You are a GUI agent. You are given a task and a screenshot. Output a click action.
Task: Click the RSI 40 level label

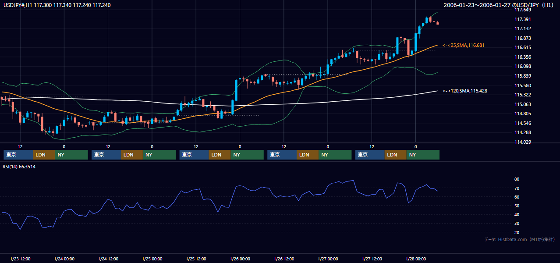point(517,214)
